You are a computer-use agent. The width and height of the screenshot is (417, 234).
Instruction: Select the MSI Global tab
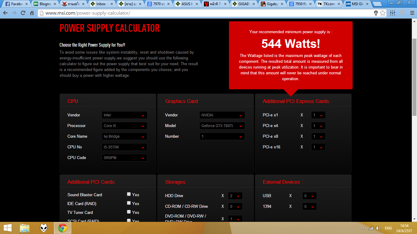[357, 4]
